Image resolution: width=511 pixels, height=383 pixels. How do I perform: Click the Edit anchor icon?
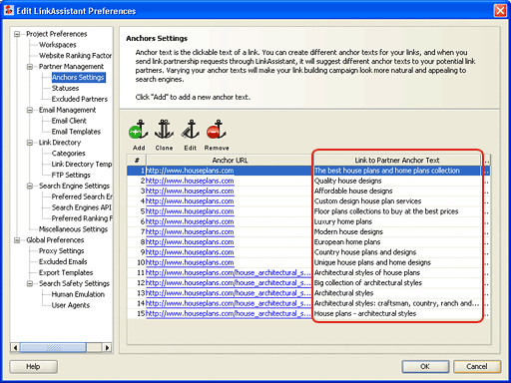click(x=190, y=130)
